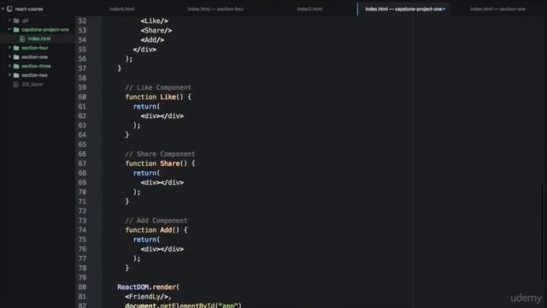Click '<div></div>' on line 76

pos(162,249)
